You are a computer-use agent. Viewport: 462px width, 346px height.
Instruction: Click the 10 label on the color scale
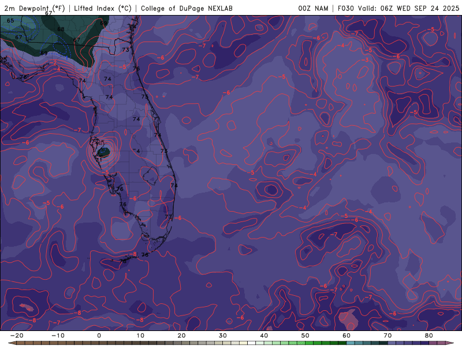click(x=140, y=336)
